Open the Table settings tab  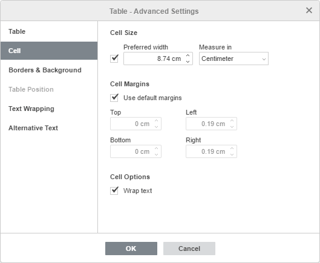(49, 31)
